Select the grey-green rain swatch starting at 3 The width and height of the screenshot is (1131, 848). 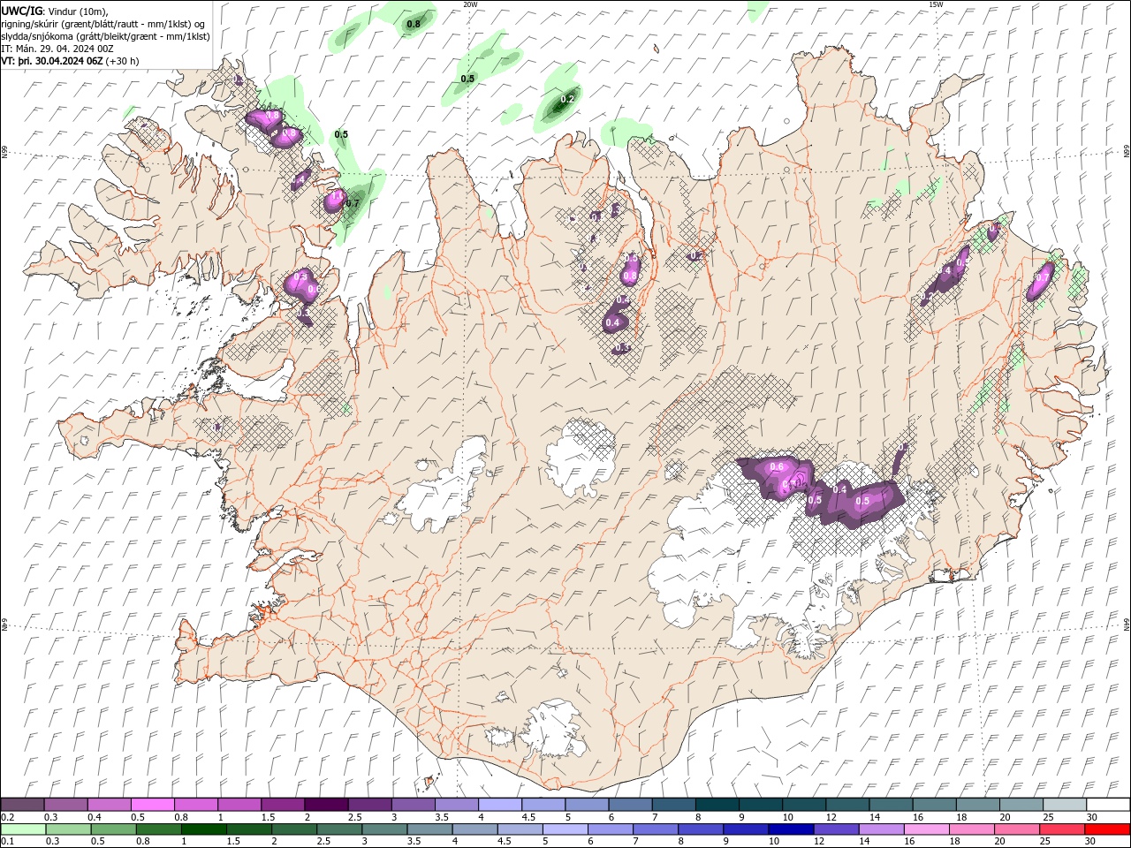384,829
